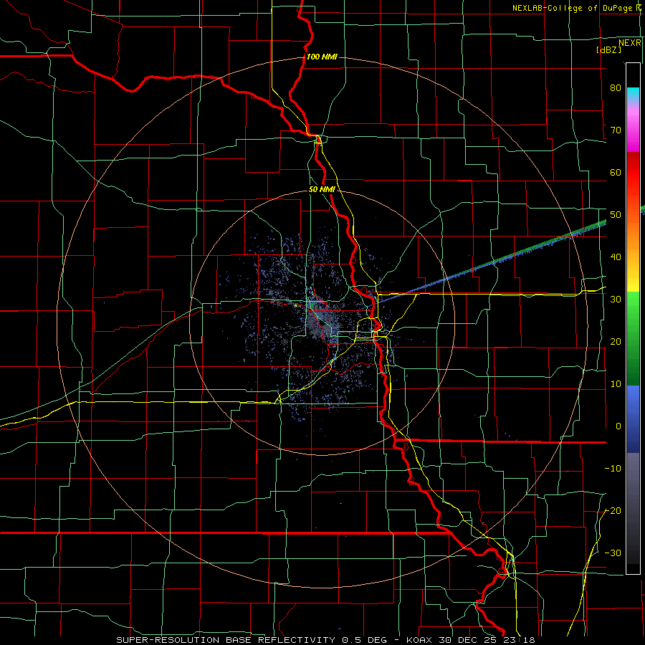Click the -30 value on the dBZ scale
Viewport: 645px width, 645px height.
tap(613, 553)
